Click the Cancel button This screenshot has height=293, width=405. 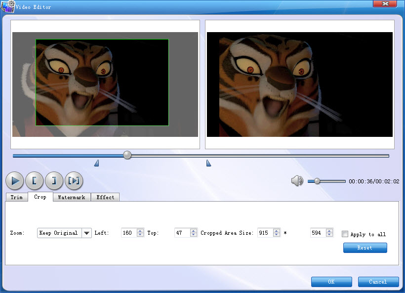pyautogui.click(x=378, y=282)
